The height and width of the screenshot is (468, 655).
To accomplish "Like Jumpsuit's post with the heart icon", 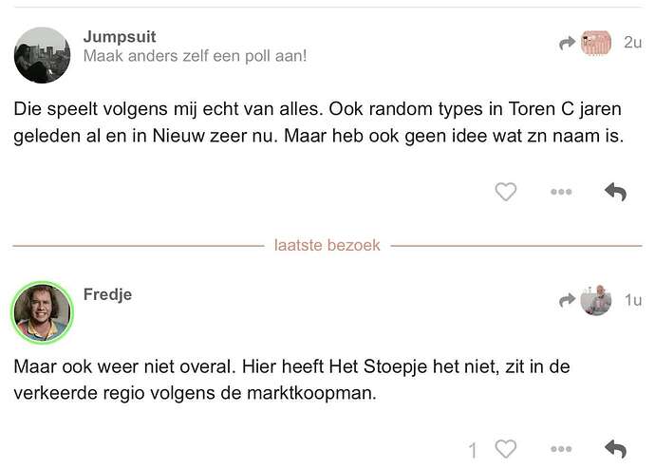I will pyautogui.click(x=505, y=192).
